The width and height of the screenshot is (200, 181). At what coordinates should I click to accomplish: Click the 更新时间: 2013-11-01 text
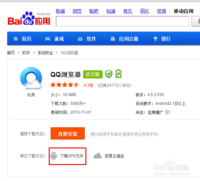(71, 112)
